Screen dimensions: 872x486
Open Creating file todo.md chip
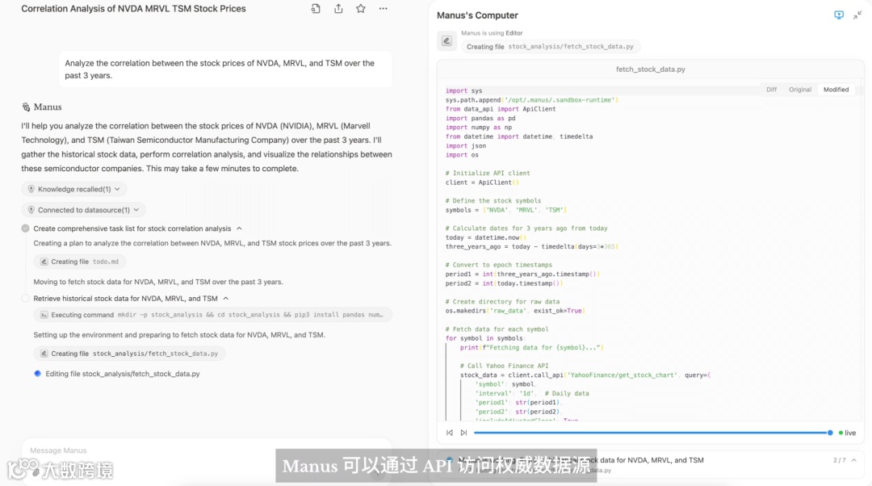click(79, 262)
